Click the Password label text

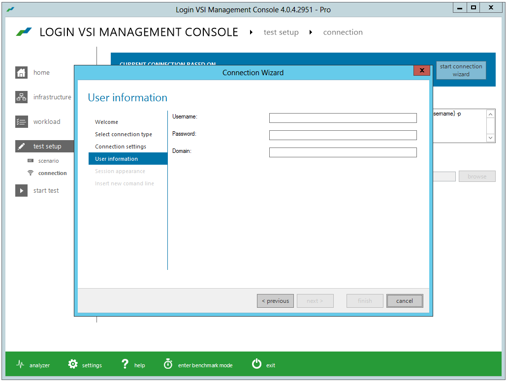click(184, 134)
